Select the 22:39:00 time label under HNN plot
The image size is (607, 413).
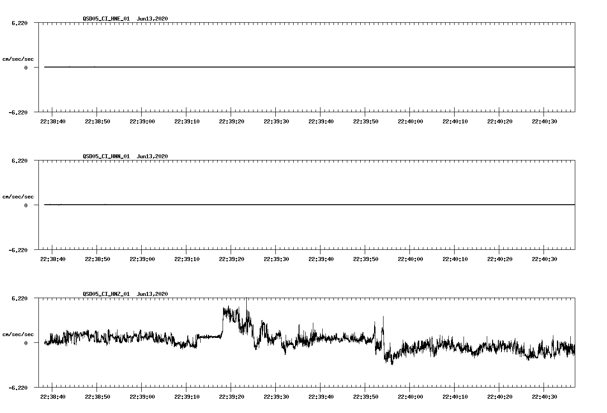142,259
